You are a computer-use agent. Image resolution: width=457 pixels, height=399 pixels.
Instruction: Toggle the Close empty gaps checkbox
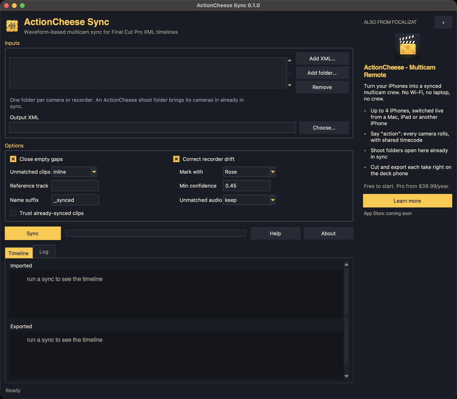(13, 159)
